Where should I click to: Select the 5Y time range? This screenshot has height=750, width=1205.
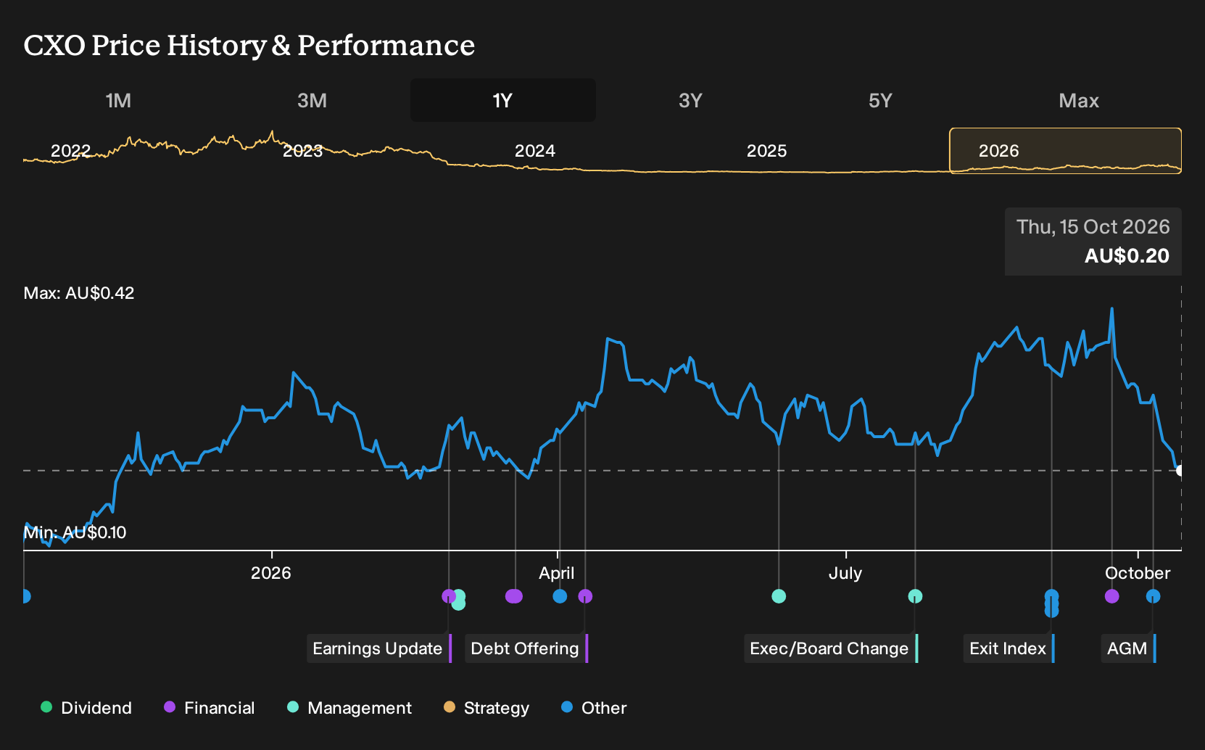pyautogui.click(x=880, y=100)
